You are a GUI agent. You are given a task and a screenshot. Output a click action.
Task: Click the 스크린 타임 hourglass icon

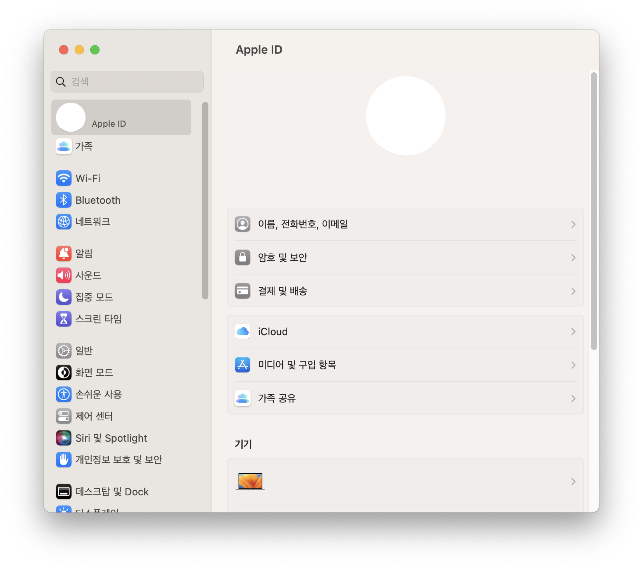tap(64, 319)
